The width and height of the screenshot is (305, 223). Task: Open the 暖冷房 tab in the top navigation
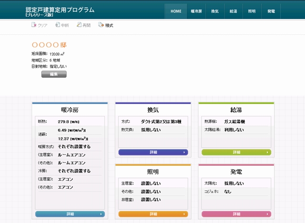[196, 11]
